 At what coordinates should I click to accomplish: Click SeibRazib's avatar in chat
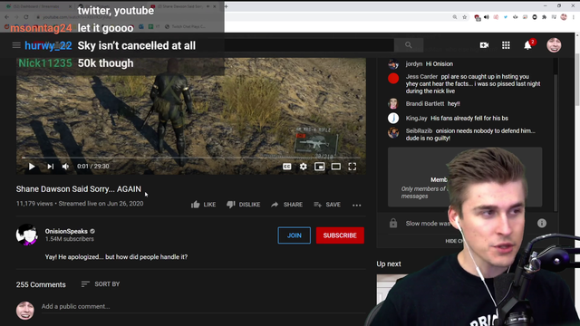point(393,133)
